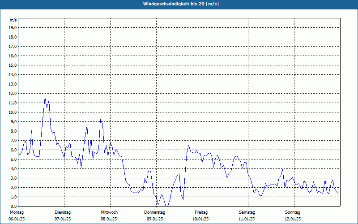Click the zero-wind minimum on Donnerstag
This screenshot has height=224, width=358.
[166, 206]
